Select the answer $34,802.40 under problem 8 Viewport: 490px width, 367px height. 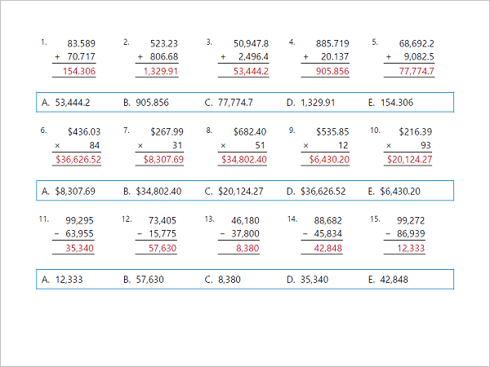[243, 160]
